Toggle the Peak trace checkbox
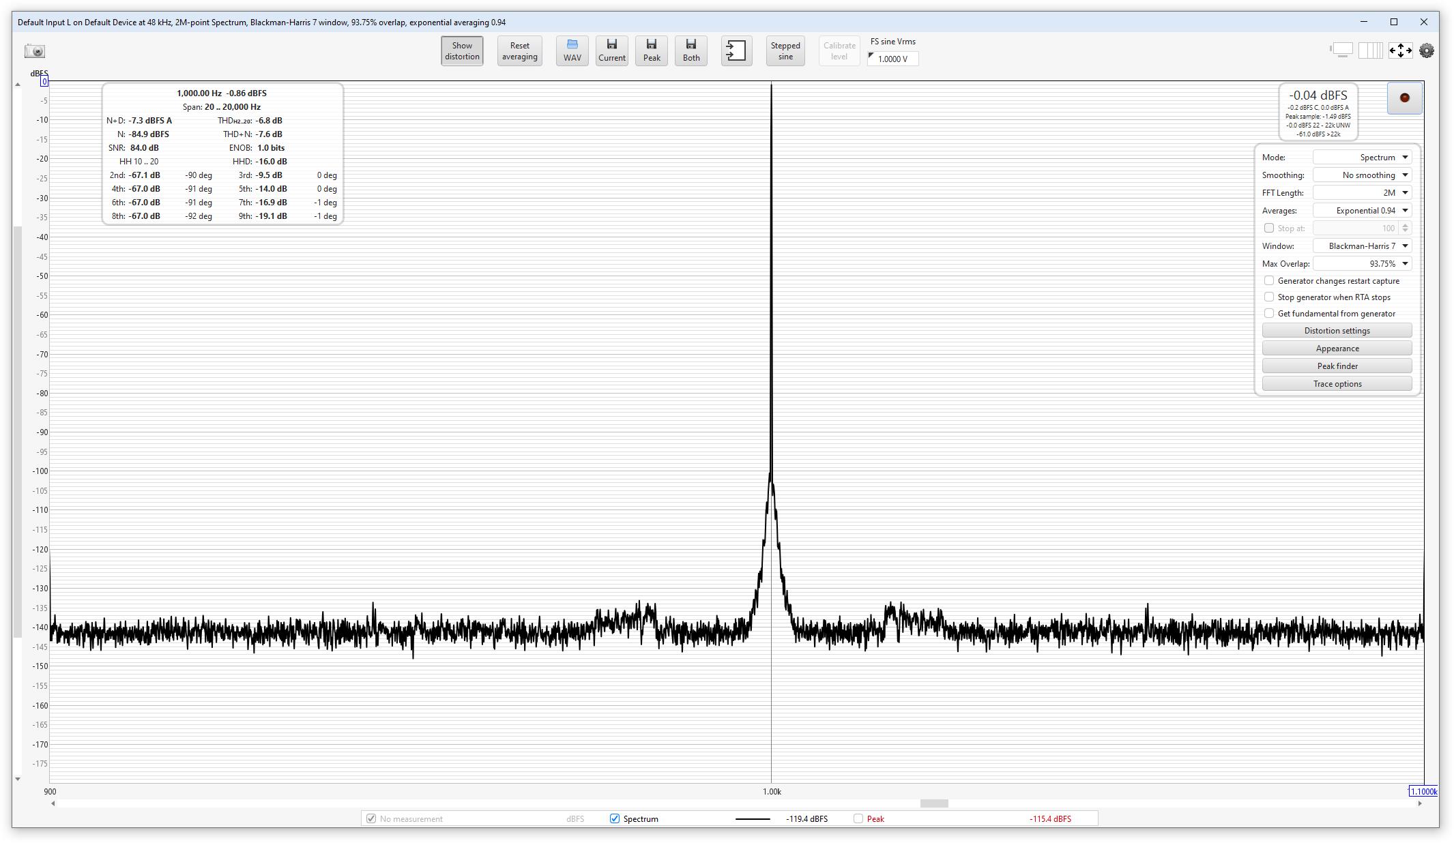1454x843 pixels. tap(858, 819)
